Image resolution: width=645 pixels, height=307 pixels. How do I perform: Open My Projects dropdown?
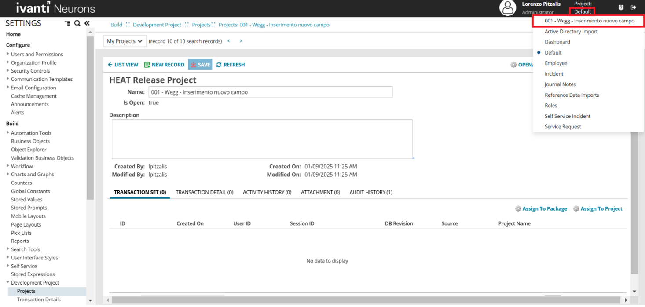tap(125, 41)
